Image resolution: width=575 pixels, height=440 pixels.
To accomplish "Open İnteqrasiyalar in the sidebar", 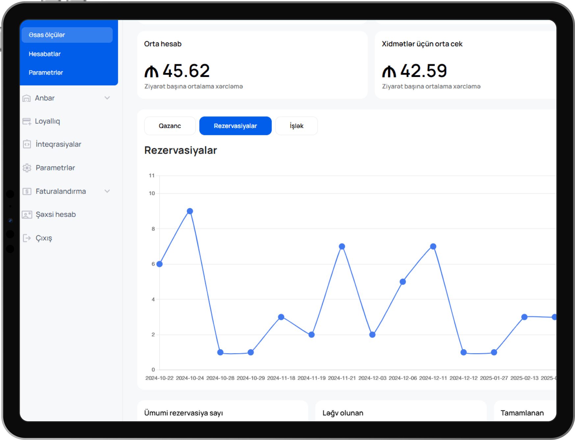I will click(x=58, y=144).
